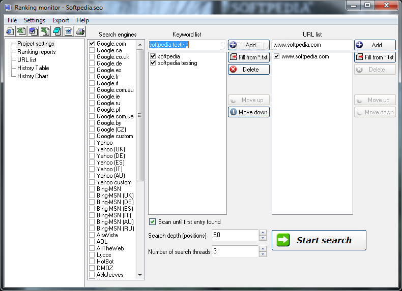The width and height of the screenshot is (402, 291).
Task: Open History Table in the tree
Action: click(x=33, y=68)
